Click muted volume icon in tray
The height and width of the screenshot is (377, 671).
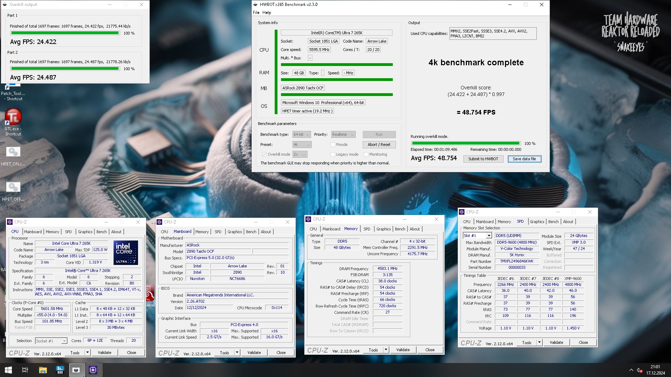click(x=640, y=370)
